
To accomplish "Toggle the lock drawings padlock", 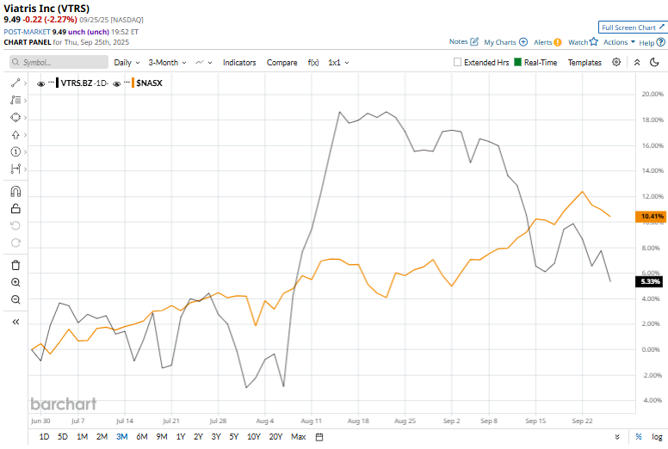I will pyautogui.click(x=15, y=208).
